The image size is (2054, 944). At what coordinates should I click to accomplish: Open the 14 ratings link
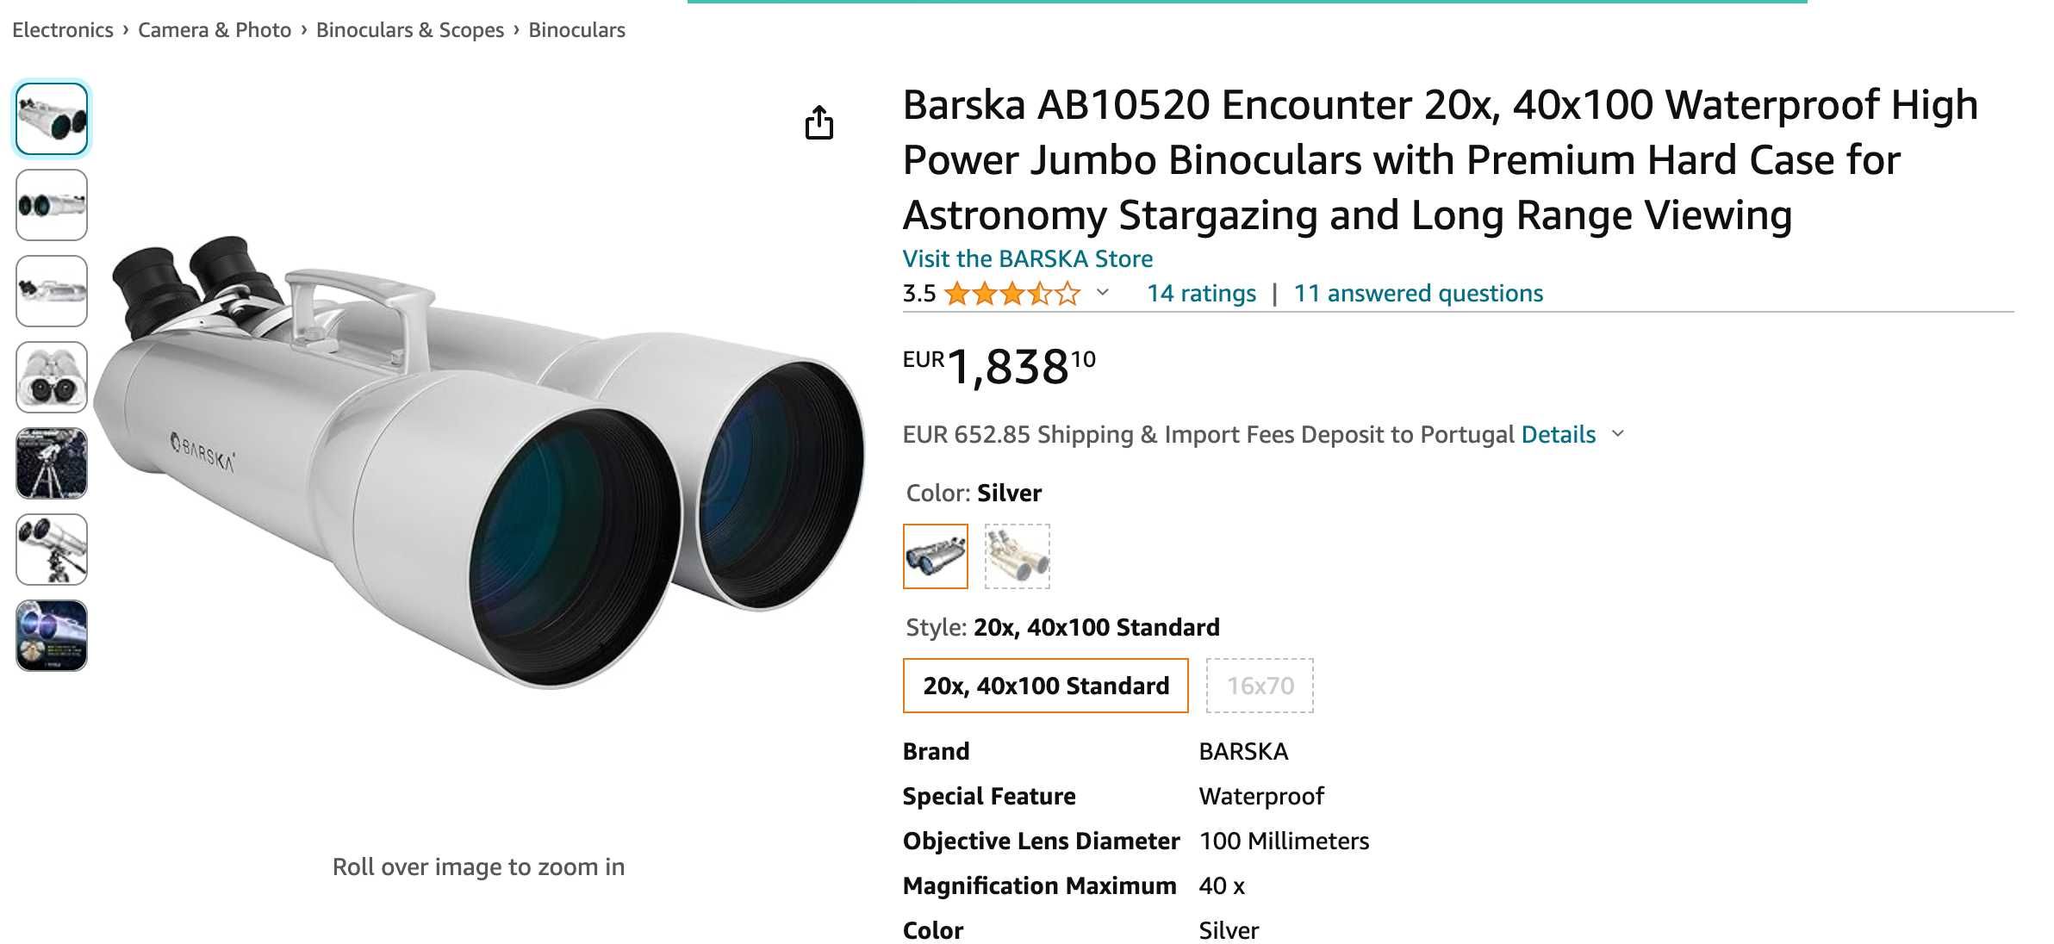[x=1201, y=294]
